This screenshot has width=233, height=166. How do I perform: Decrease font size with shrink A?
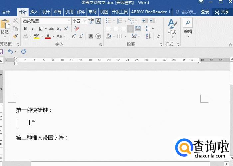[81, 36]
